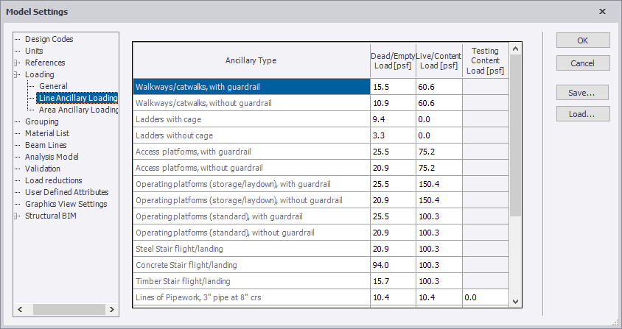Select Design Codes in settings tree

(x=49, y=39)
